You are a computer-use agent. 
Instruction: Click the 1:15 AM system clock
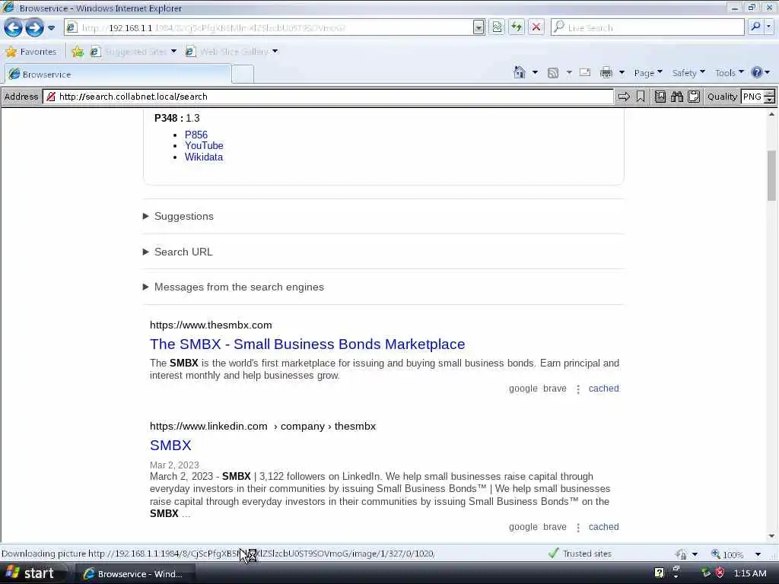click(750, 573)
